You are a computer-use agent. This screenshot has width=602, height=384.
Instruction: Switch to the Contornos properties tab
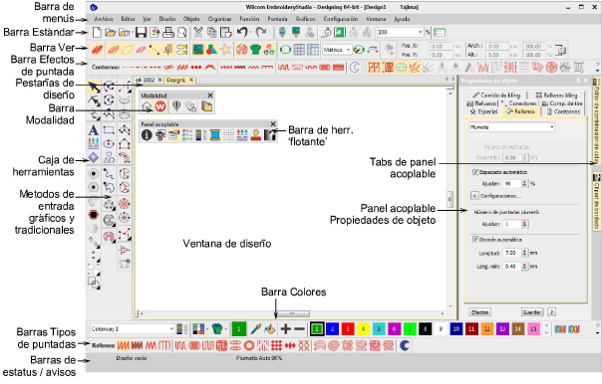(563, 111)
